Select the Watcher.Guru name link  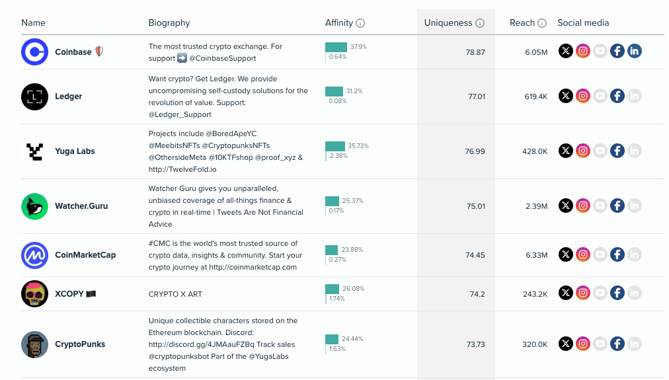pos(81,206)
